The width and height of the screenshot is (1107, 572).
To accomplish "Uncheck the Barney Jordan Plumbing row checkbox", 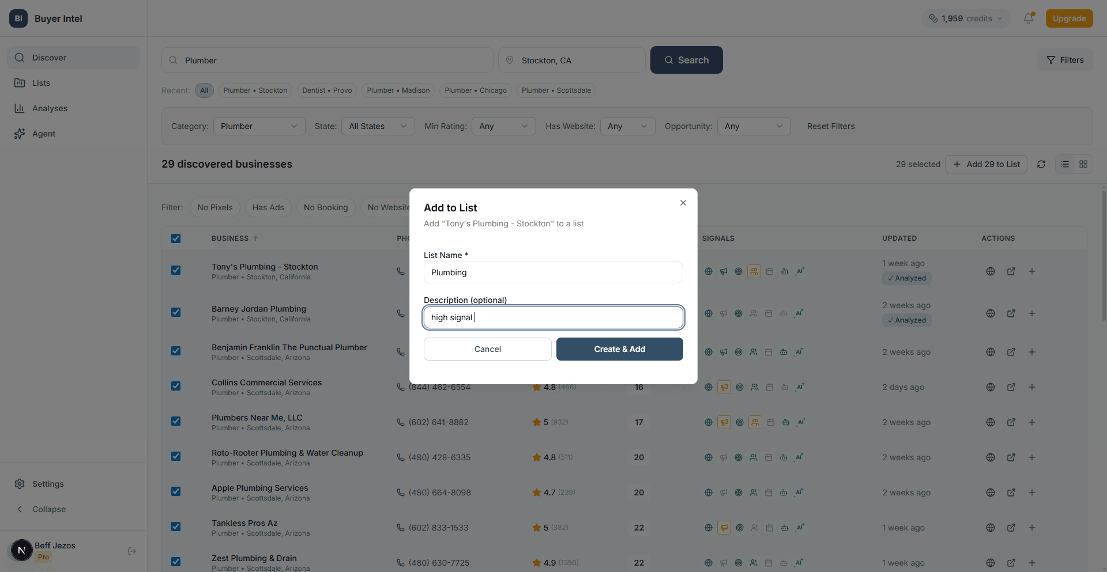I will [176, 312].
